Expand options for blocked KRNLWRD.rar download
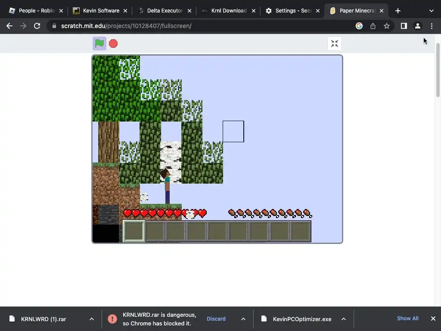Viewport: 441px width, 331px height. [x=243, y=319]
